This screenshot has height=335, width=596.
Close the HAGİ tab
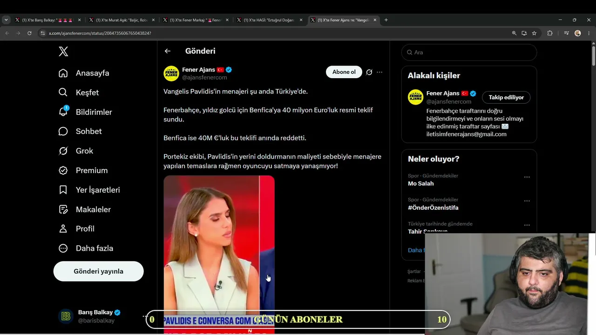[301, 20]
